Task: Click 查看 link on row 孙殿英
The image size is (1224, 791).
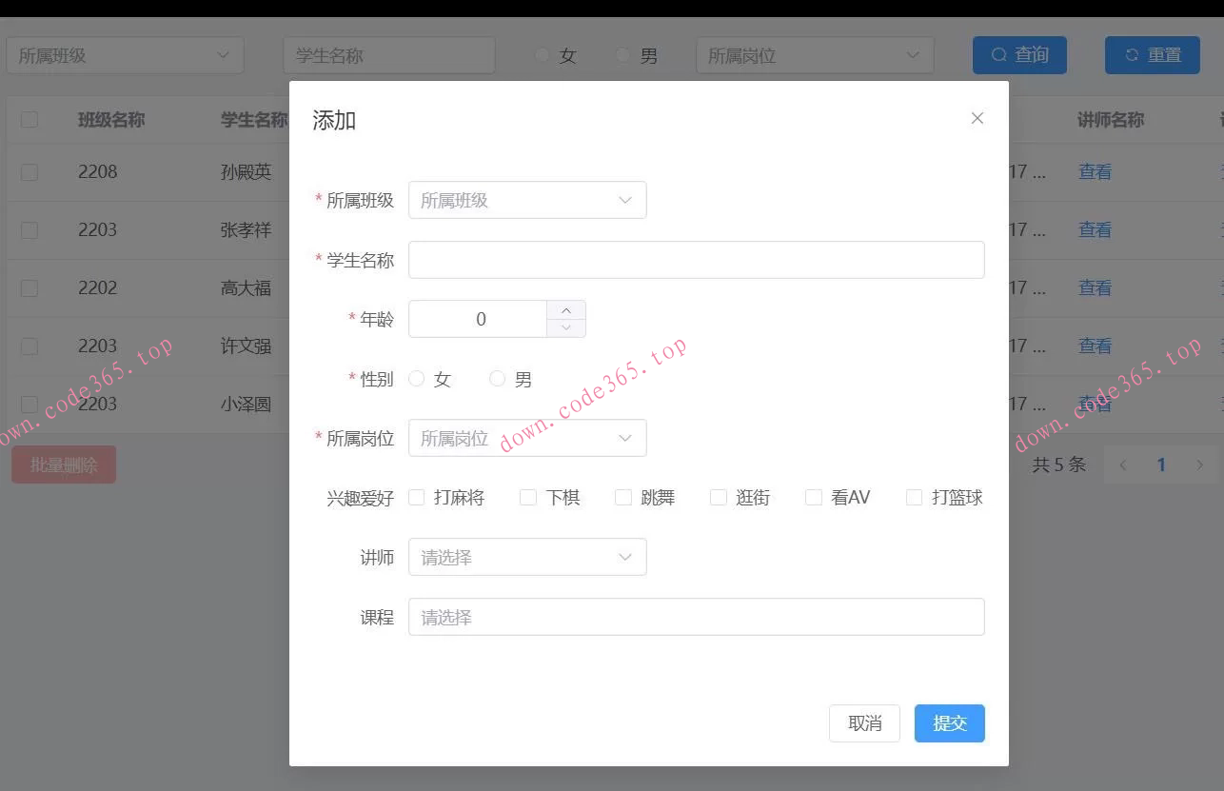Action: pos(1095,171)
